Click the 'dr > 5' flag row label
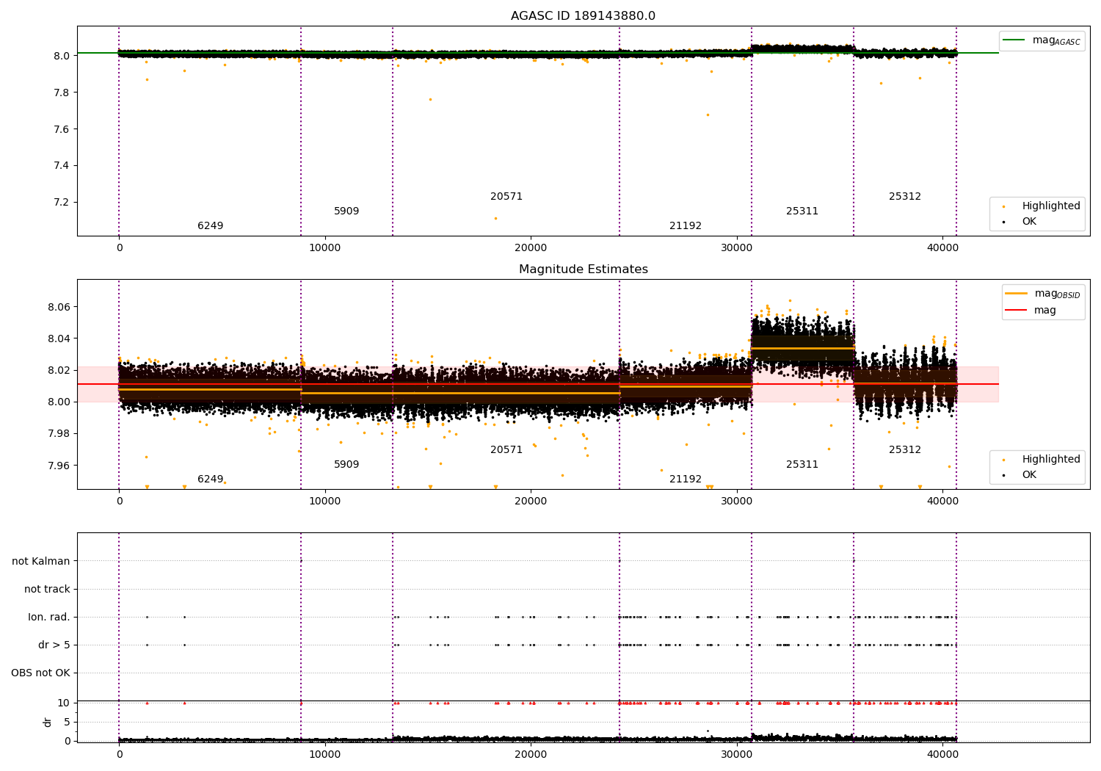The width and height of the screenshot is (1101, 771). (54, 645)
